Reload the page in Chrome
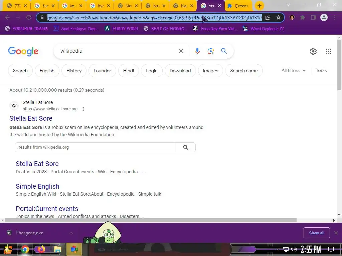 tap(29, 17)
